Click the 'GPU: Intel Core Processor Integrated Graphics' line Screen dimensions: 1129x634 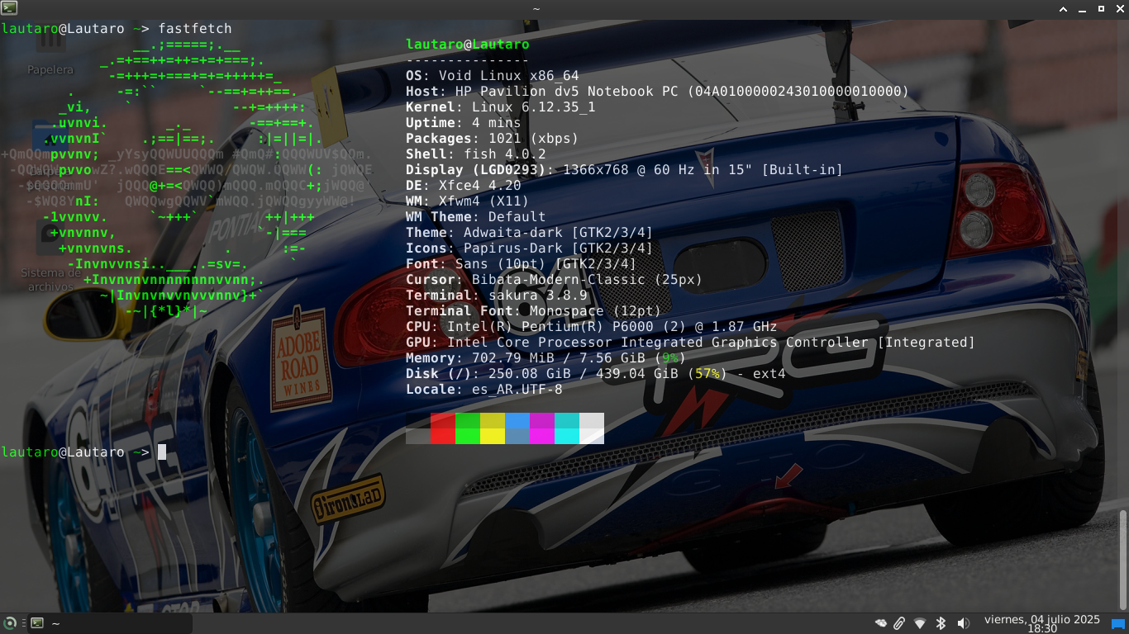[x=690, y=342]
